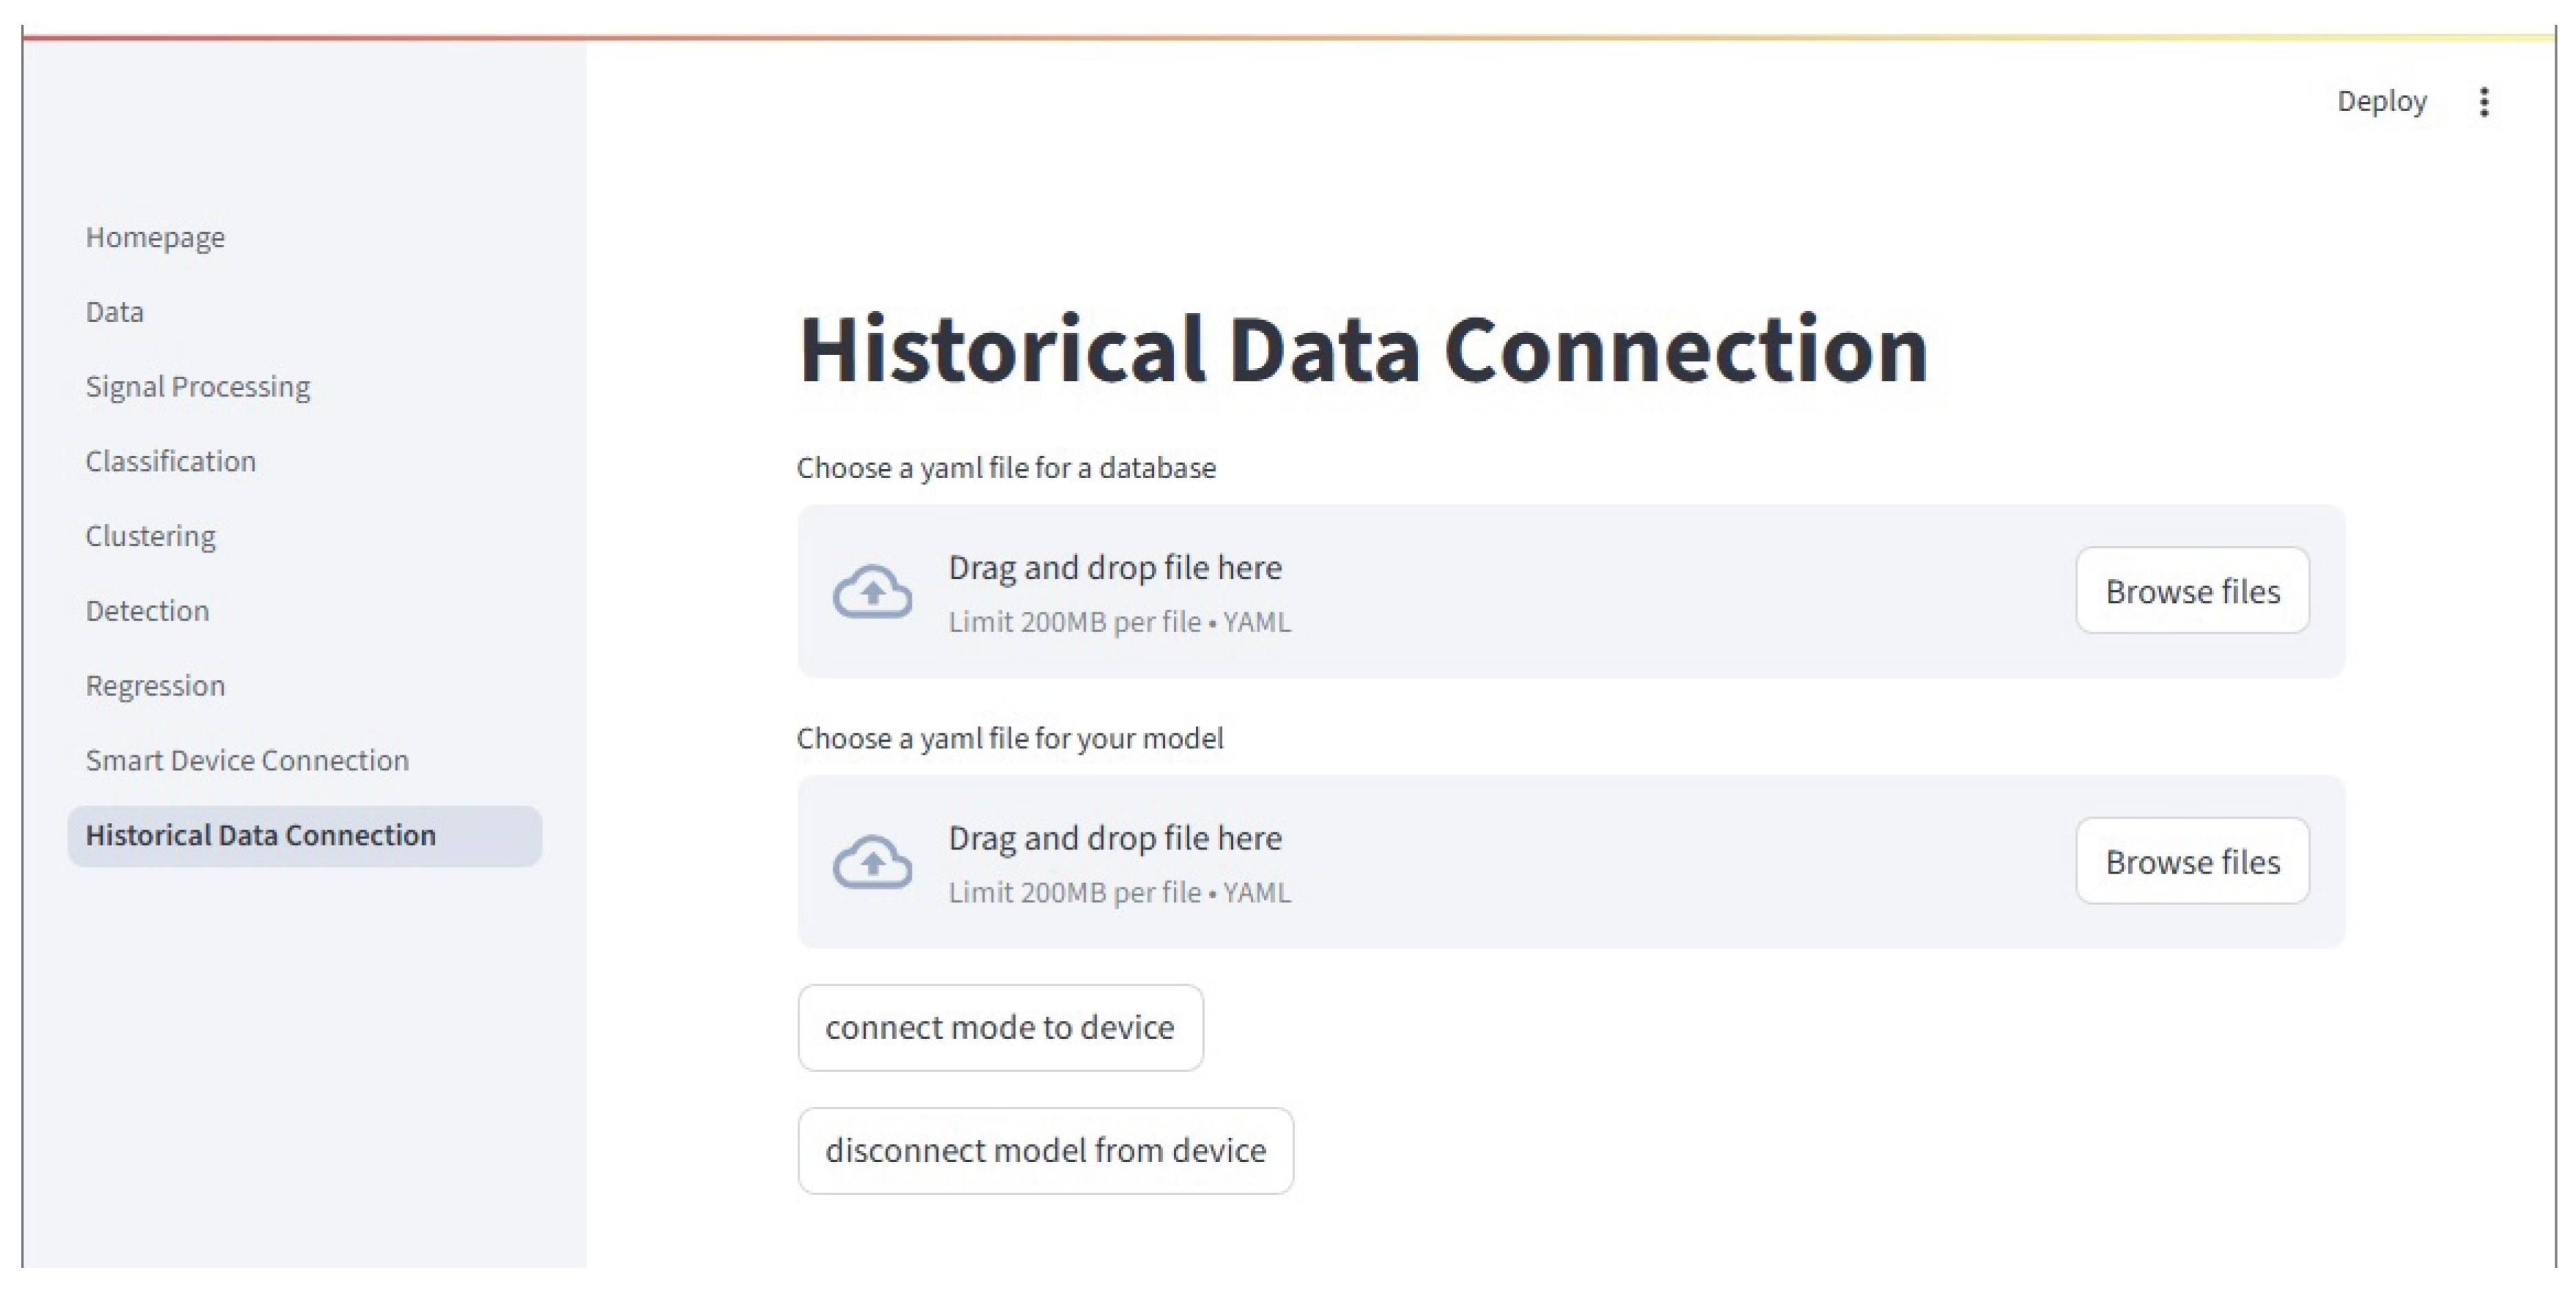Viewport: 2576px width, 1294px height.
Task: Go to the Data page
Action: [x=114, y=312]
